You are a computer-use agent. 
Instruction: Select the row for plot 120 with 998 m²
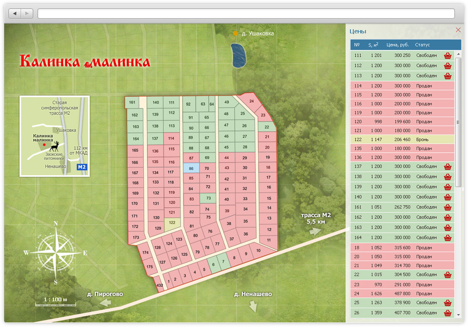402,121
